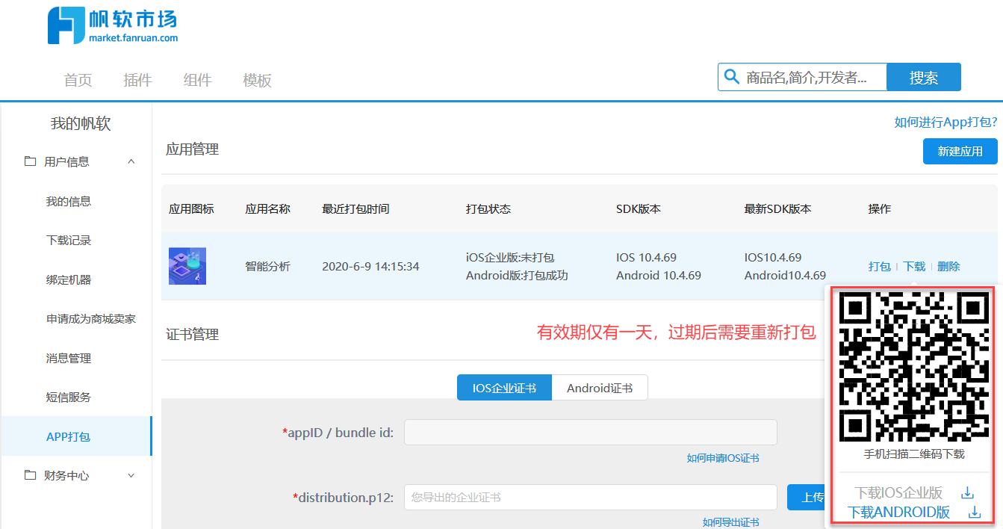This screenshot has width=1003, height=529.
Task: Select 绑定机器 in sidebar
Action: coord(69,279)
